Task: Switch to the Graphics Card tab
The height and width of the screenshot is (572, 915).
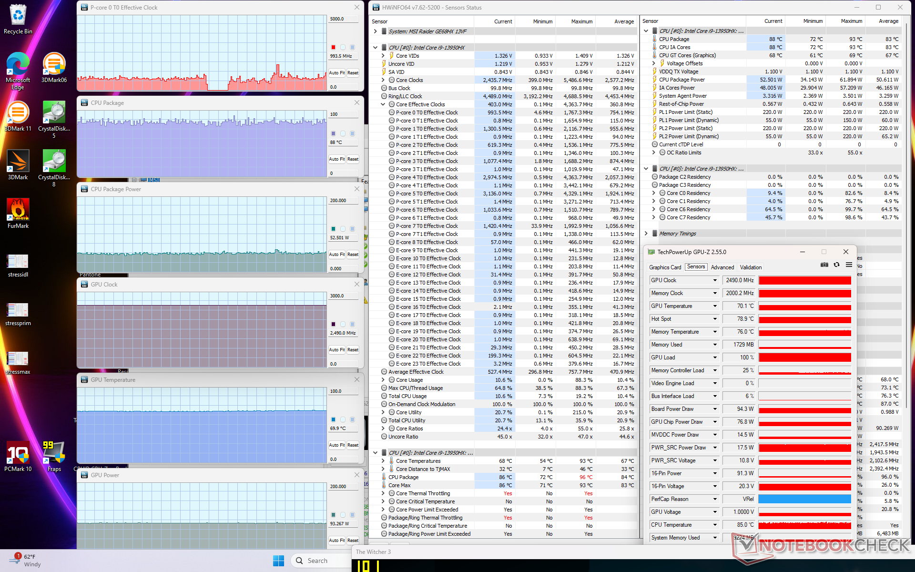Action: (x=665, y=267)
